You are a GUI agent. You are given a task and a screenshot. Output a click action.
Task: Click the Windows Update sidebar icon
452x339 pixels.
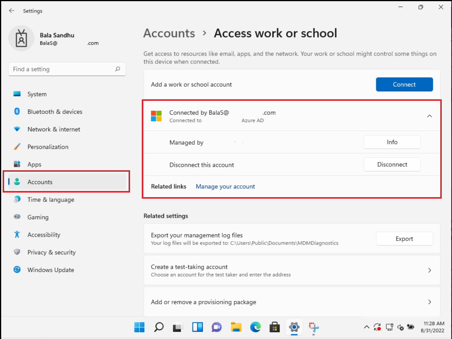[x=17, y=270]
